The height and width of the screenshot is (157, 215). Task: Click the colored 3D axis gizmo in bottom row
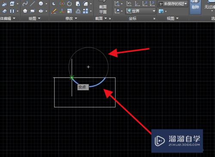[x=62, y=11]
